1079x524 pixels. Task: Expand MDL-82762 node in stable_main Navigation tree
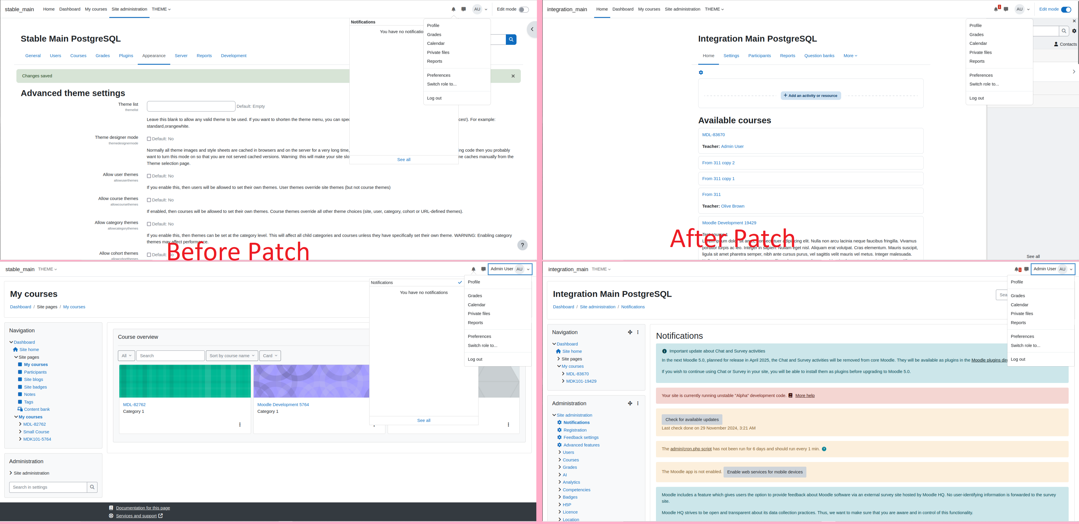tap(20, 424)
